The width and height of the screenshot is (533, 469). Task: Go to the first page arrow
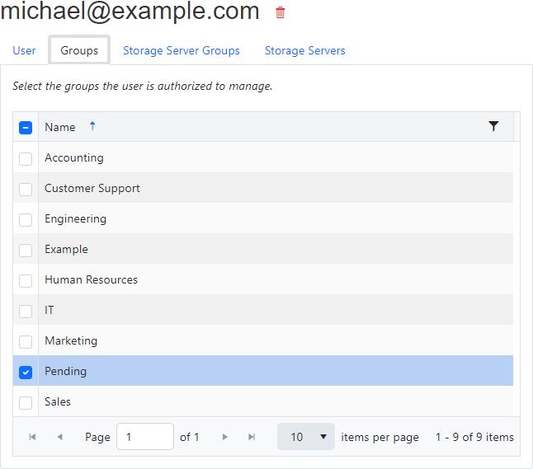click(32, 437)
